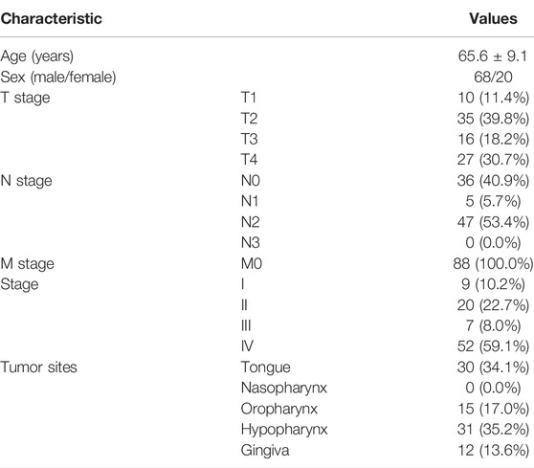
Task: Click the 52 (59.1%) value
Action: pos(493,346)
